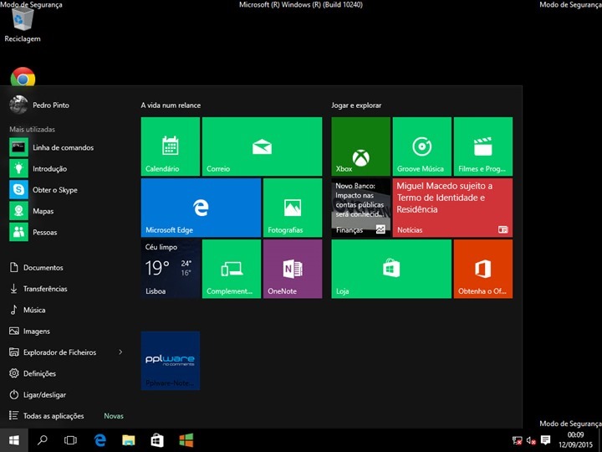
Task: Open the Fotografias tile
Action: pyautogui.click(x=293, y=208)
